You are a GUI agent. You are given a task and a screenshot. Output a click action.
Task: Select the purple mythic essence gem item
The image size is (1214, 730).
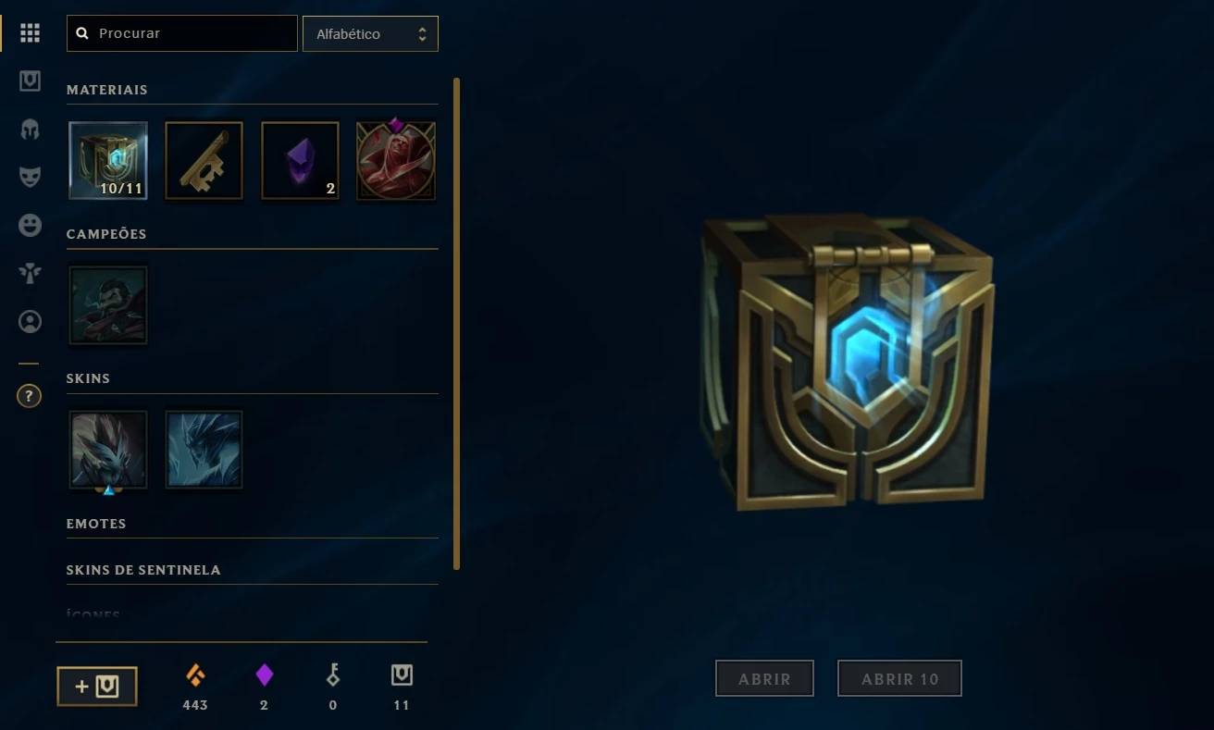[x=301, y=161]
